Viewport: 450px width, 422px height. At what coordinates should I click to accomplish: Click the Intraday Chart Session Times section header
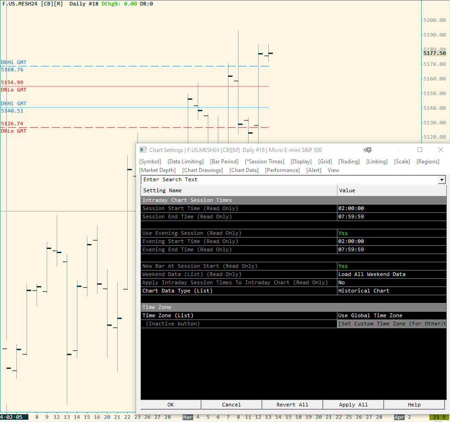pyautogui.click(x=293, y=200)
